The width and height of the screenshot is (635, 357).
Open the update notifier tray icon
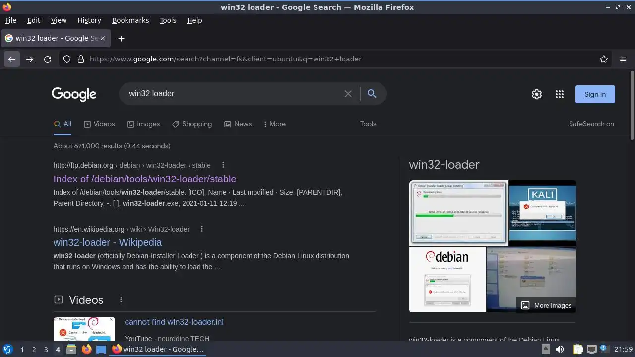(604, 349)
